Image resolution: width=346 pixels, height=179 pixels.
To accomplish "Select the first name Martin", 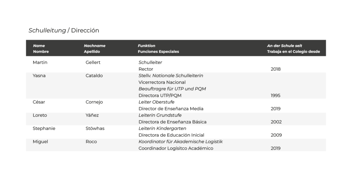I will click(x=40, y=62).
